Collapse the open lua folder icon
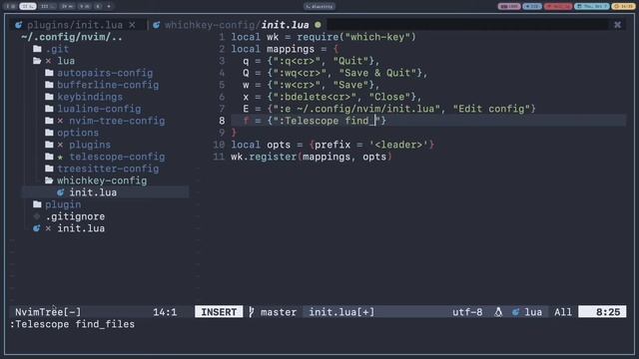The width and height of the screenshot is (639, 359). [x=37, y=61]
